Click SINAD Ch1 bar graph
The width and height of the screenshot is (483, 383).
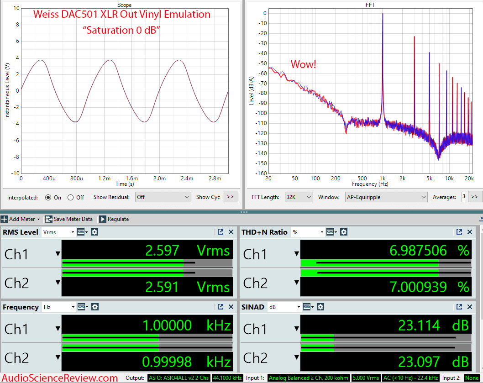[386, 338]
